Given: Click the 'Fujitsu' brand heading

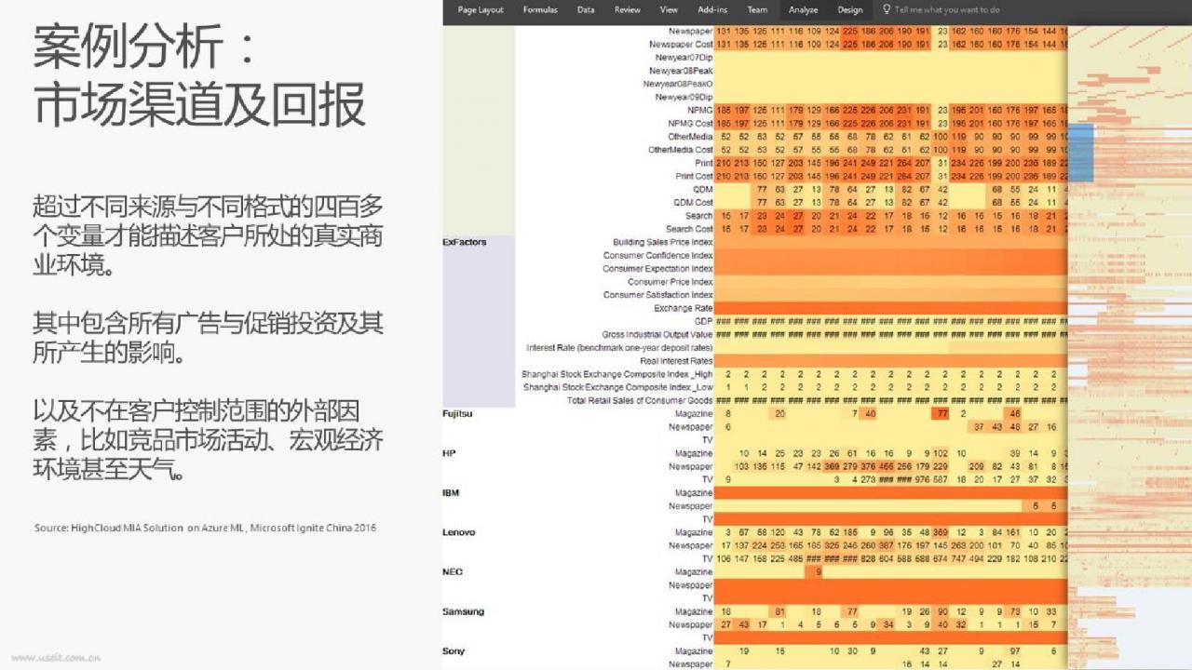Looking at the screenshot, I should [x=457, y=414].
